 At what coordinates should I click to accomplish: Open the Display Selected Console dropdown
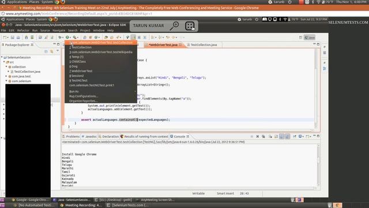click(x=303, y=136)
